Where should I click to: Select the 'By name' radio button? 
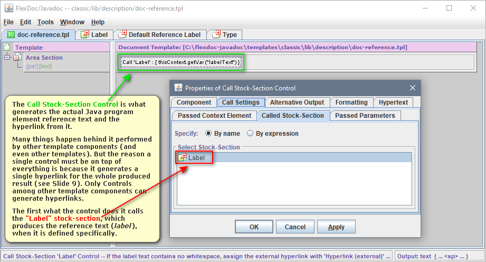pyautogui.click(x=208, y=134)
